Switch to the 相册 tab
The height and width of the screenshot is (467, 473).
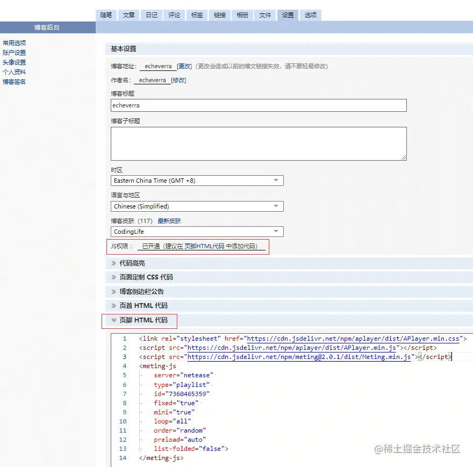pyautogui.click(x=242, y=15)
